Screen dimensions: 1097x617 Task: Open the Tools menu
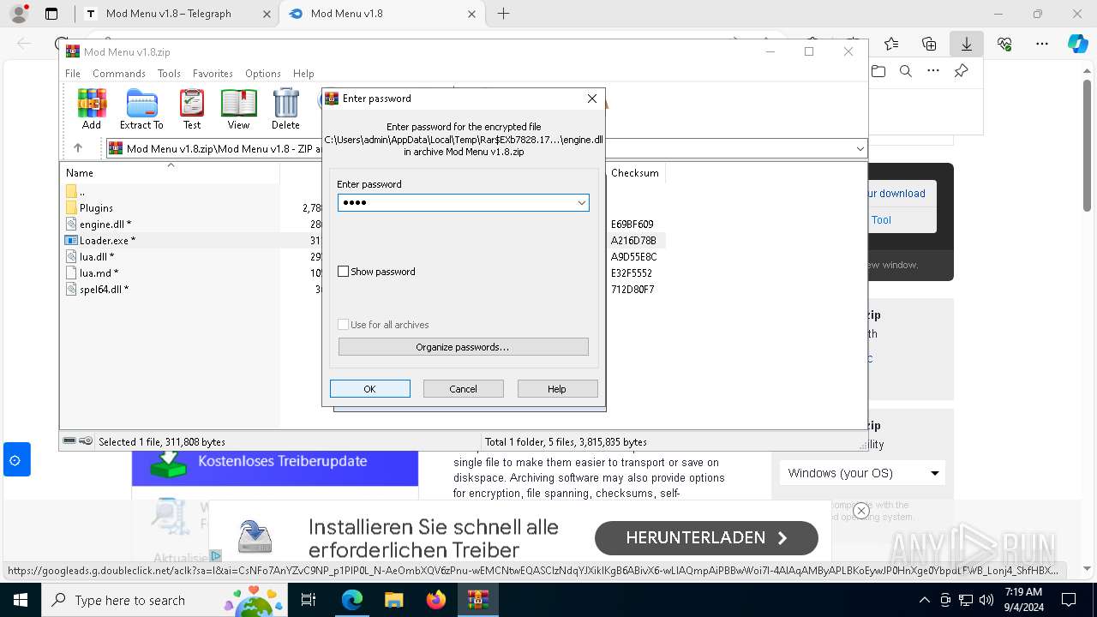(x=169, y=74)
